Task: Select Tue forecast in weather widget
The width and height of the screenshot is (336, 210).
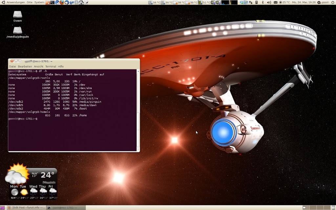Action: click(x=23, y=192)
